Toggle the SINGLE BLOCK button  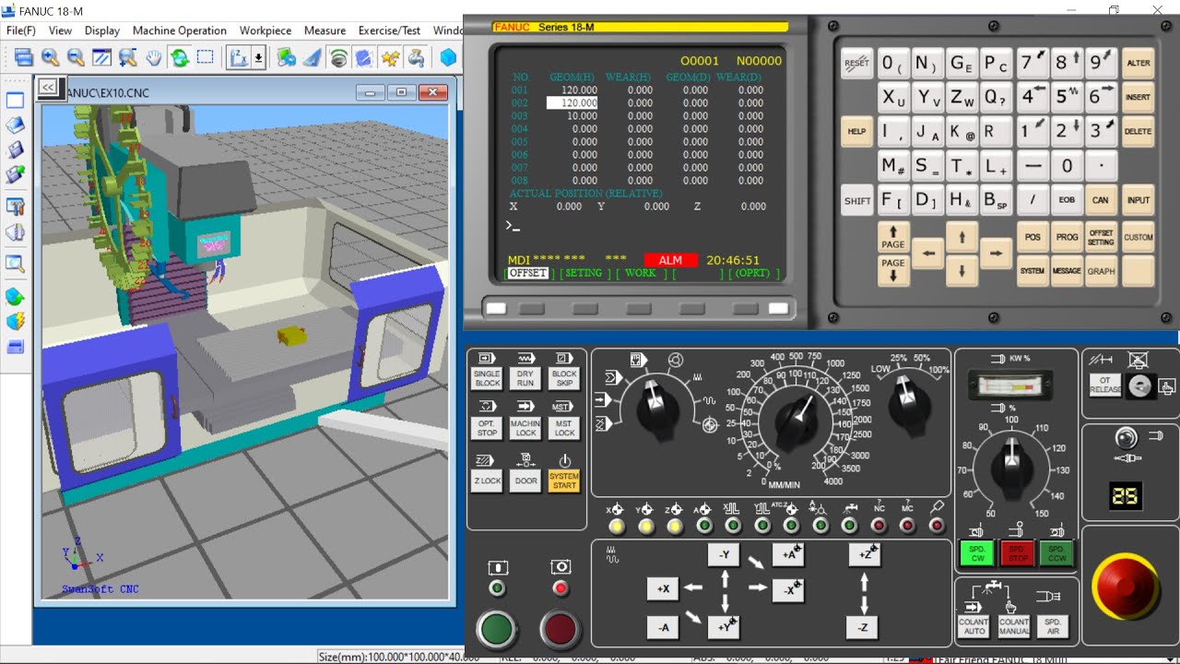pyautogui.click(x=487, y=378)
